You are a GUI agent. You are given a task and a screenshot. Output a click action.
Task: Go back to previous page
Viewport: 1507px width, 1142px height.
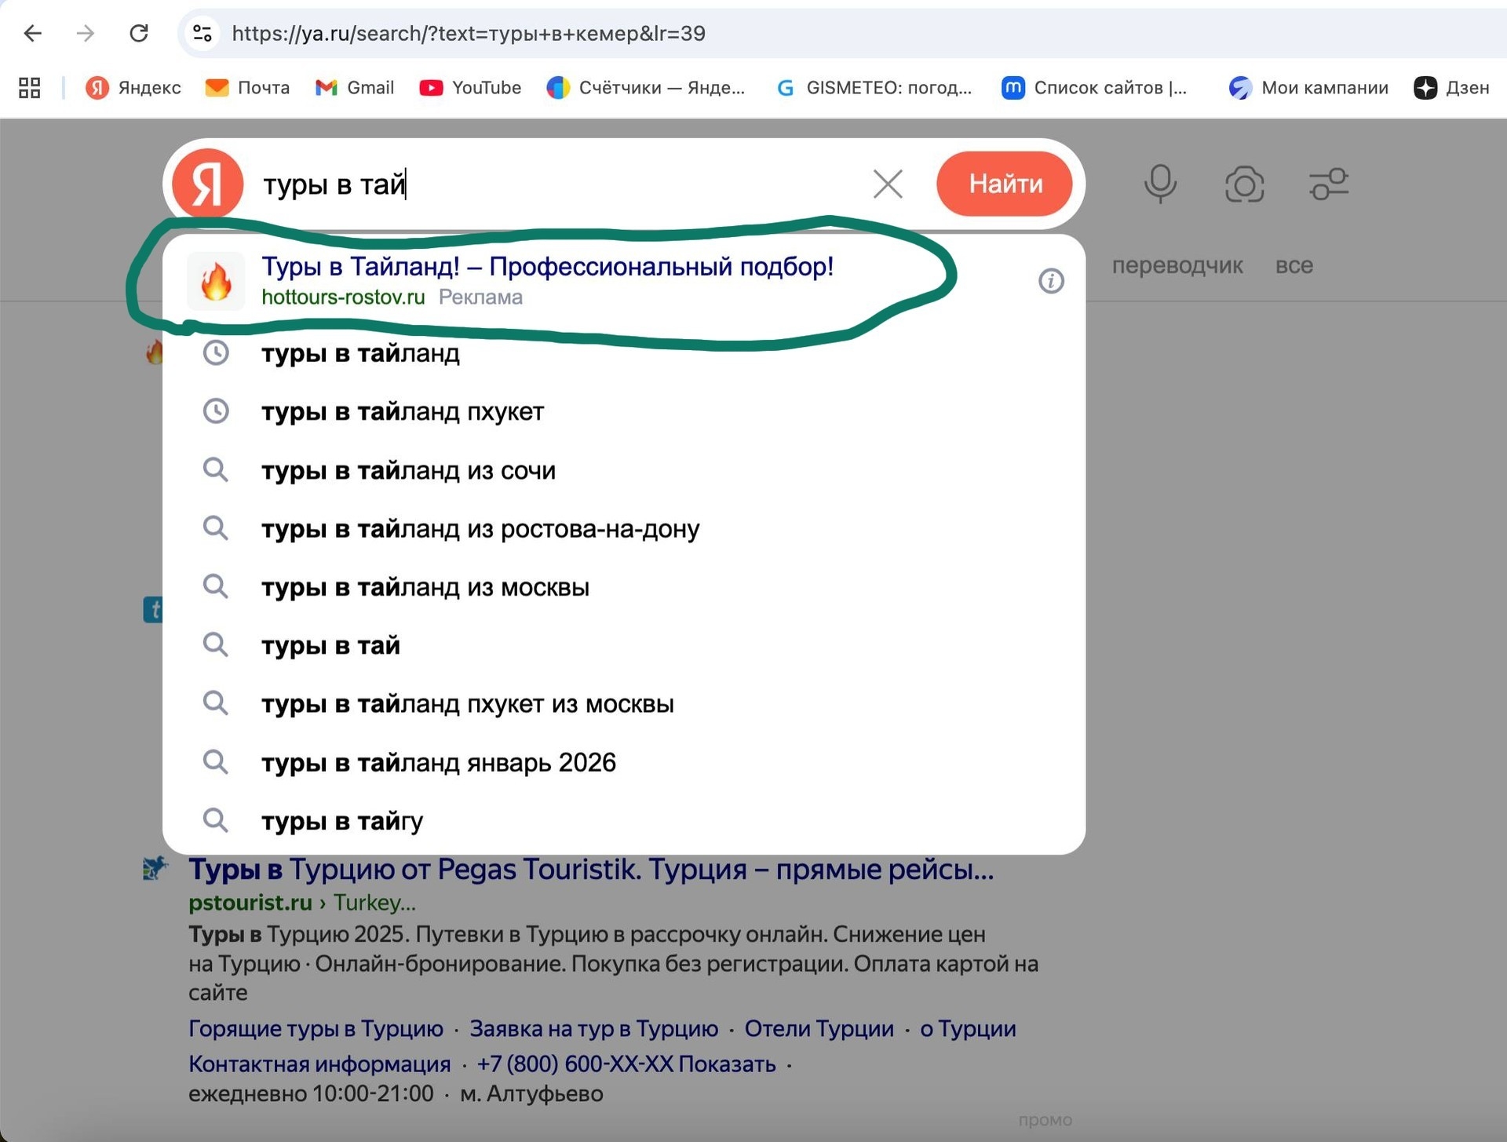point(33,33)
